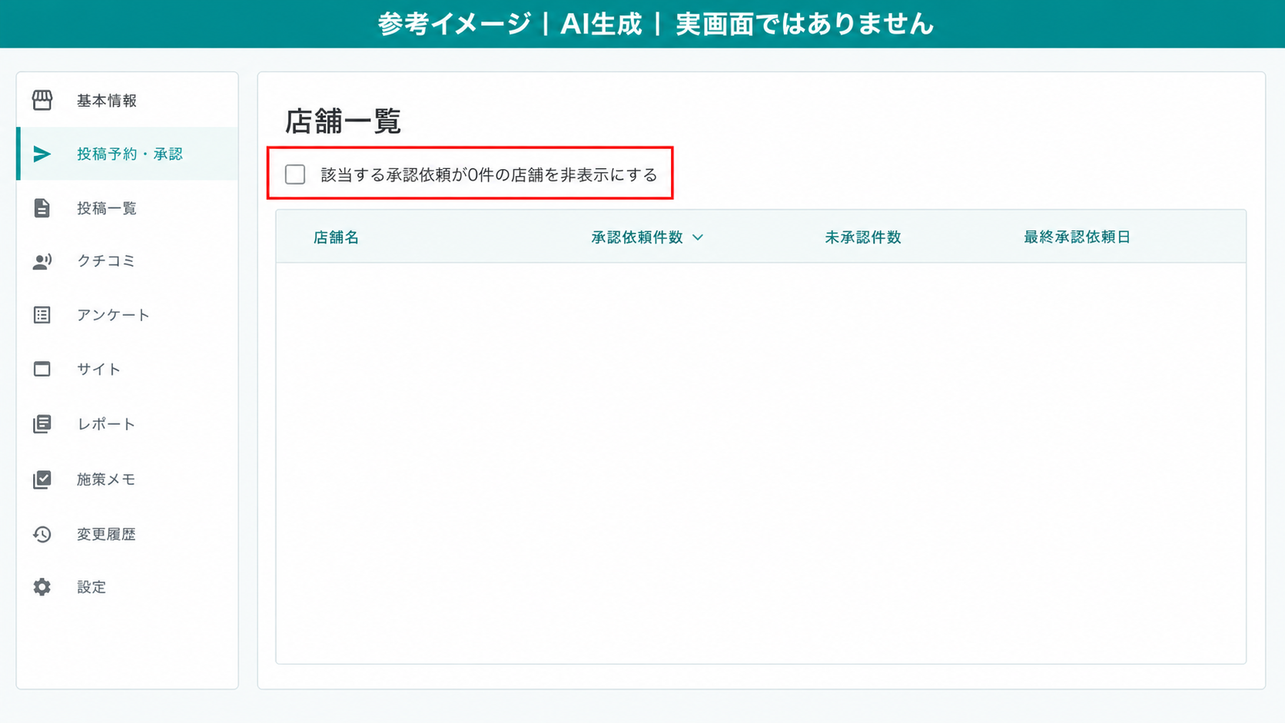Click the storefront icon for 基本情報

42,100
